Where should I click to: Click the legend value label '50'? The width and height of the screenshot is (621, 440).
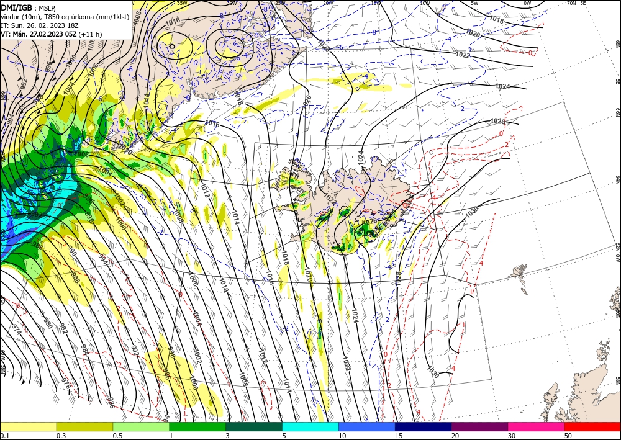(x=568, y=436)
